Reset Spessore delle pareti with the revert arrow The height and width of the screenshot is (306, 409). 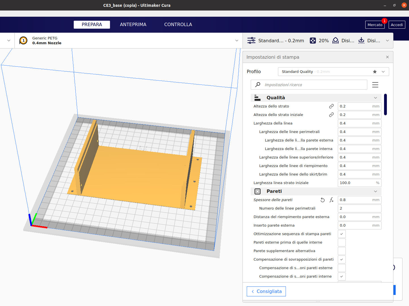click(322, 200)
